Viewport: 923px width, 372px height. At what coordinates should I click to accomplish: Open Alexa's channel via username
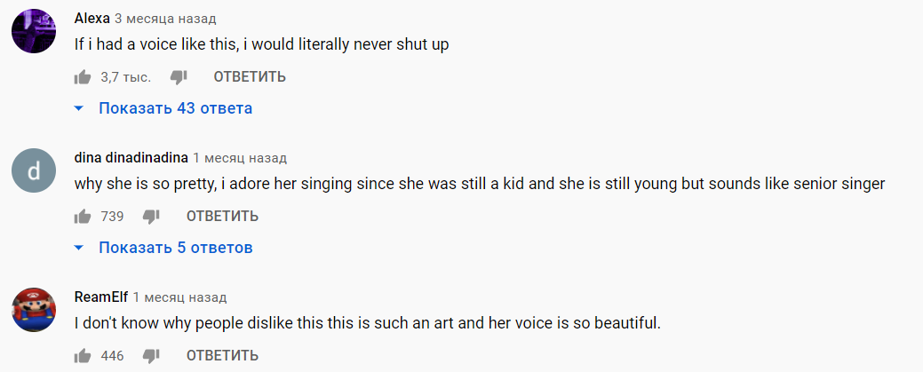[92, 19]
